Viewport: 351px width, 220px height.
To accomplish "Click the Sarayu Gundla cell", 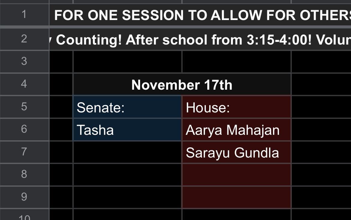I will [x=236, y=152].
